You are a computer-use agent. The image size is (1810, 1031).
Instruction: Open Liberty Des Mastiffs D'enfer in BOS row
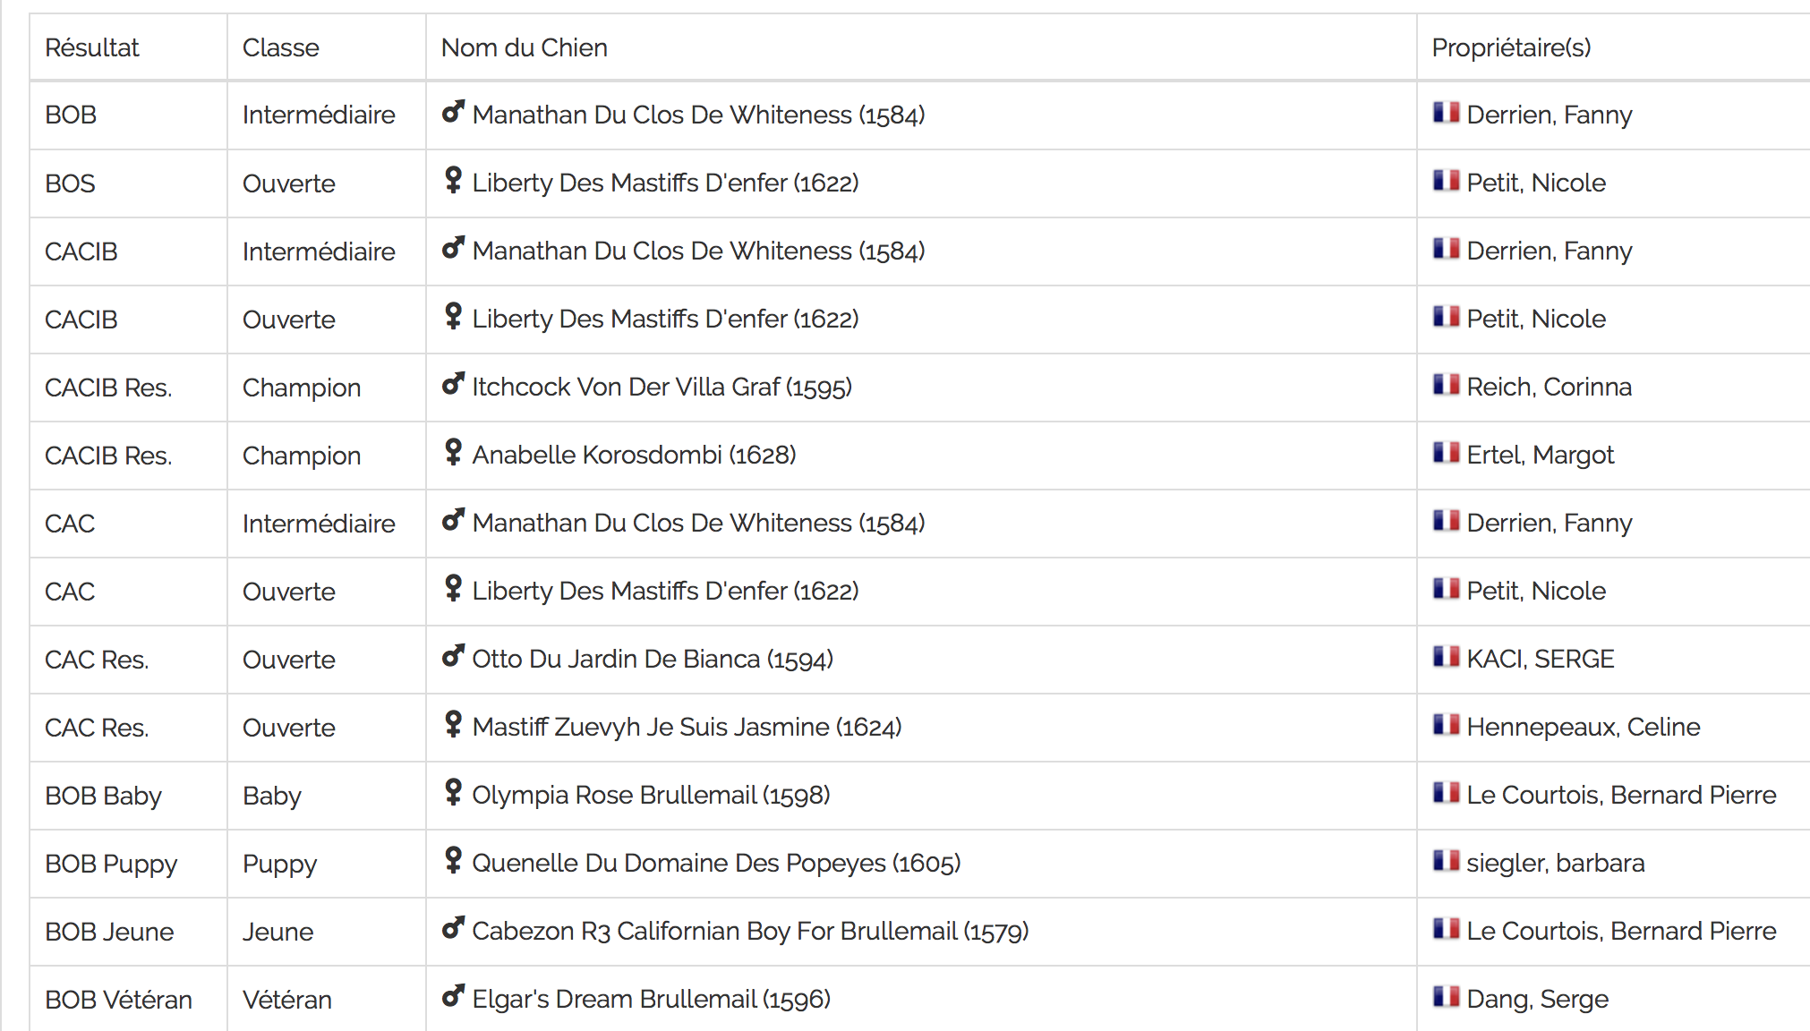(665, 183)
